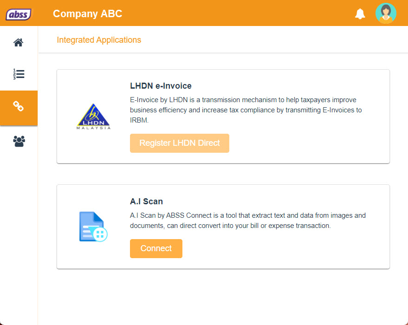Image resolution: width=408 pixels, height=325 pixels.
Task: Click the A.I Scan by ABSS Connect description
Action: [x=247, y=221]
